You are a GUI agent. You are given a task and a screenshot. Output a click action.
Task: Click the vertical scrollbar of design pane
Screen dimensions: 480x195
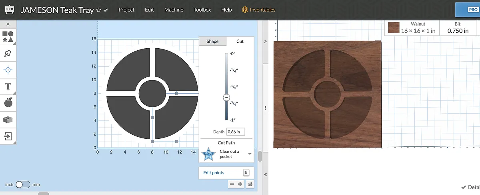click(260, 156)
